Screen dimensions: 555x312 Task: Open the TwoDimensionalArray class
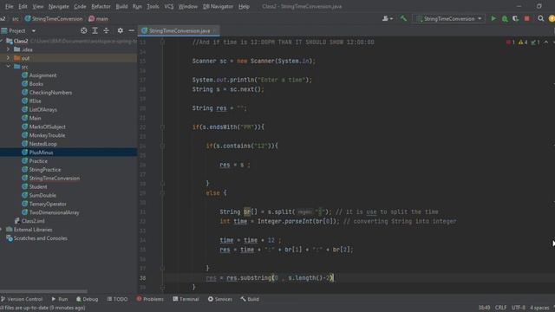pyautogui.click(x=54, y=212)
